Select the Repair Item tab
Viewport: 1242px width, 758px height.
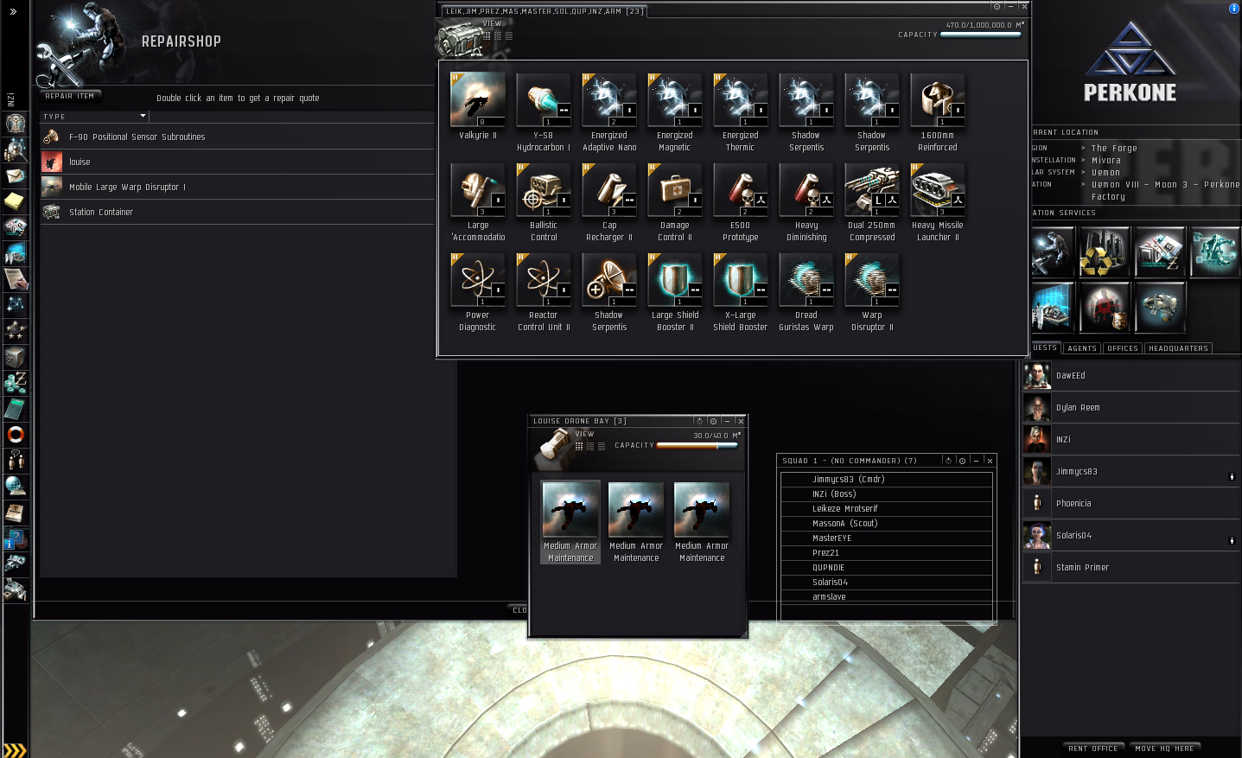click(70, 96)
